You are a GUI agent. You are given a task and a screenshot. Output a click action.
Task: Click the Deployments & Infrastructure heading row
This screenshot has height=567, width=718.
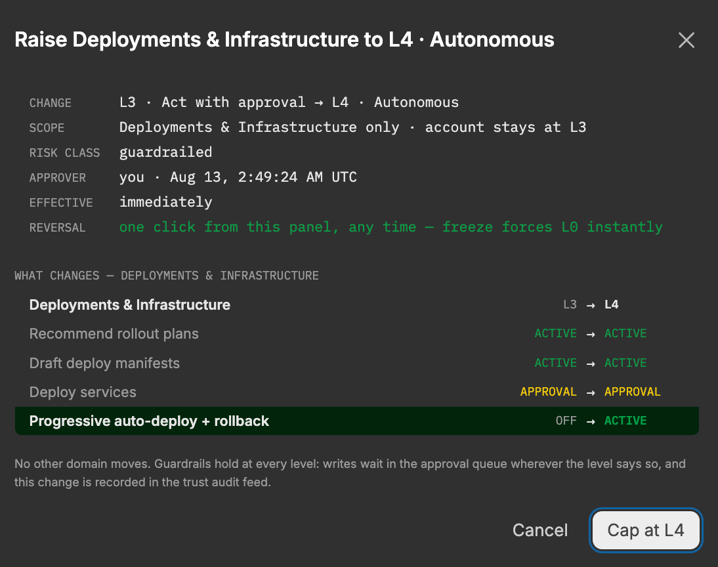coord(357,304)
